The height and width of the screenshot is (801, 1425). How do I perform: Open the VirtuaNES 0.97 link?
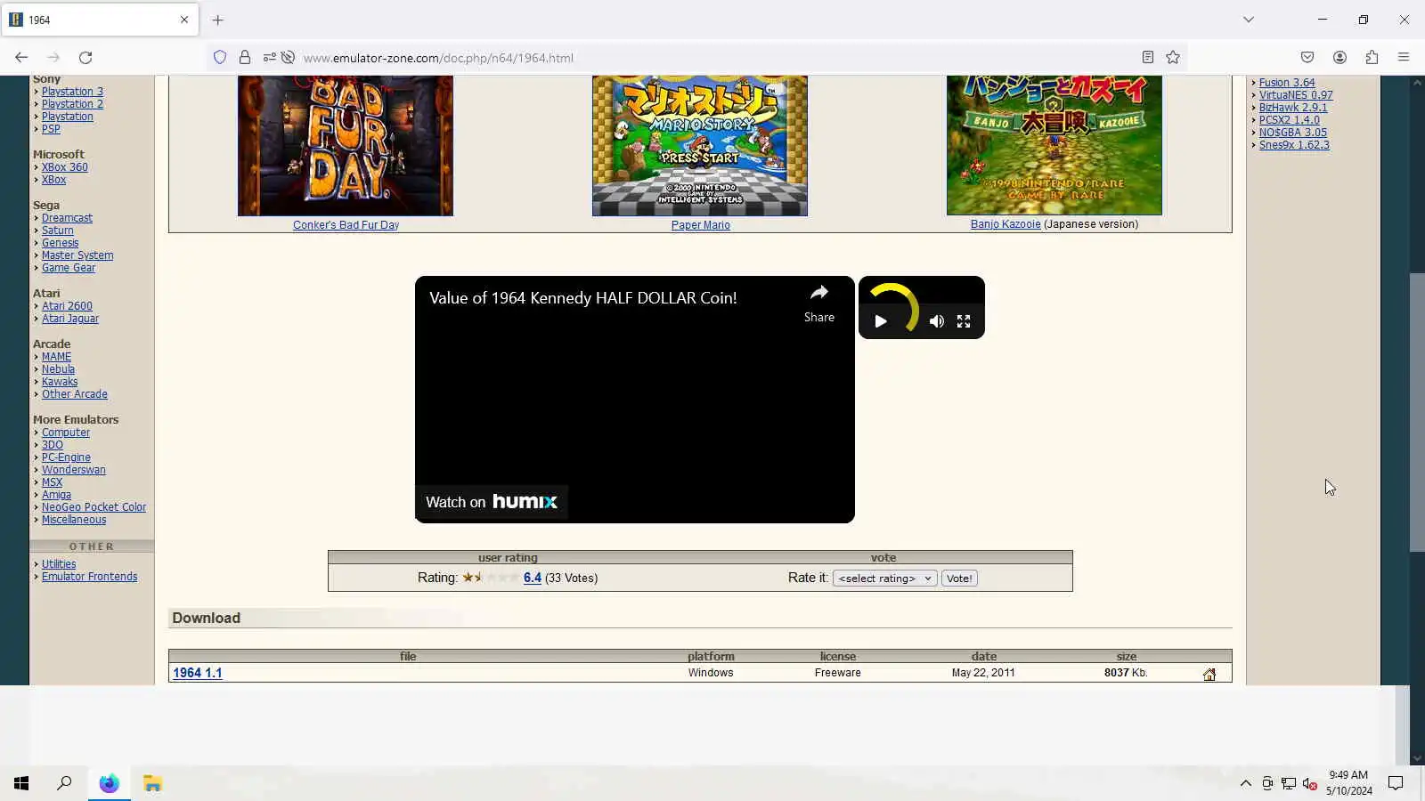pos(1296,95)
